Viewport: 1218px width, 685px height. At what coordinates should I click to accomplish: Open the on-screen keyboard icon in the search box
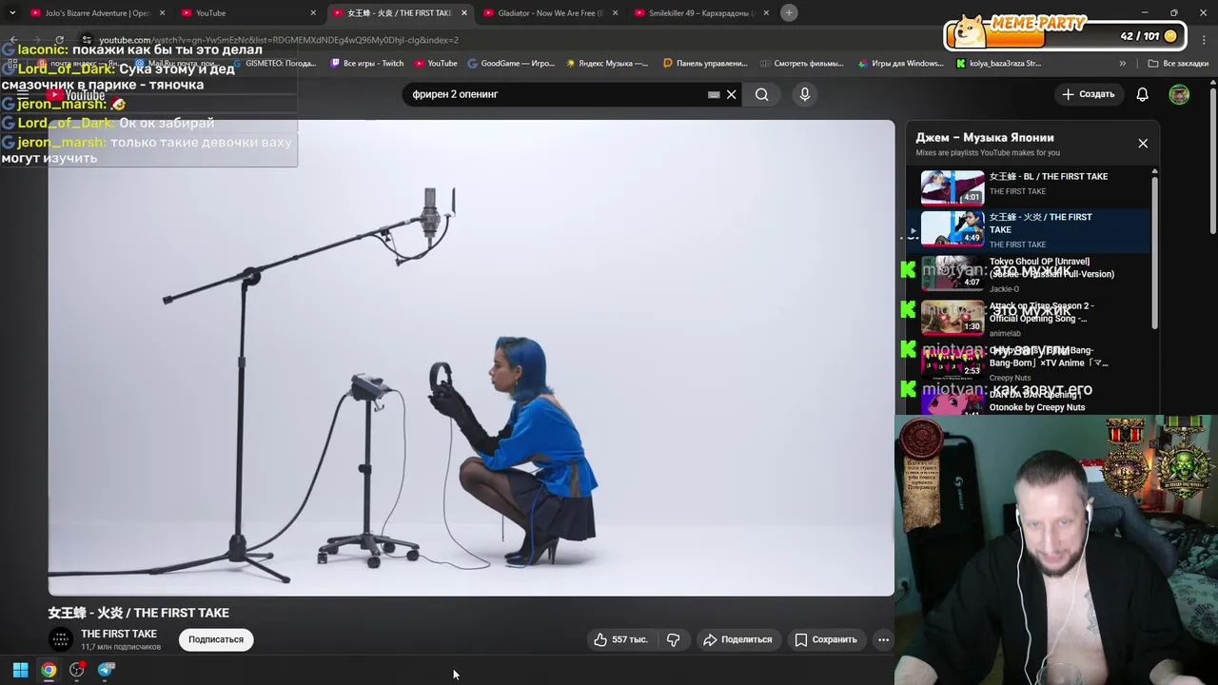(x=714, y=94)
